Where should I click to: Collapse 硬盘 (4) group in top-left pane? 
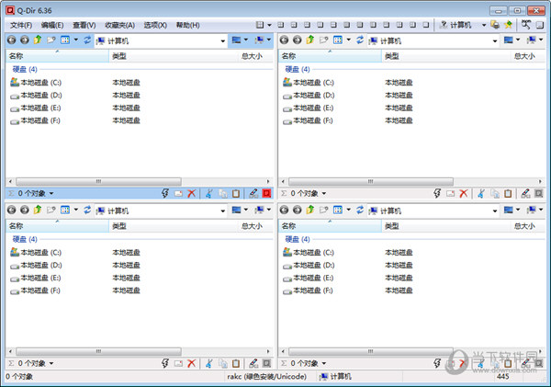(25, 69)
